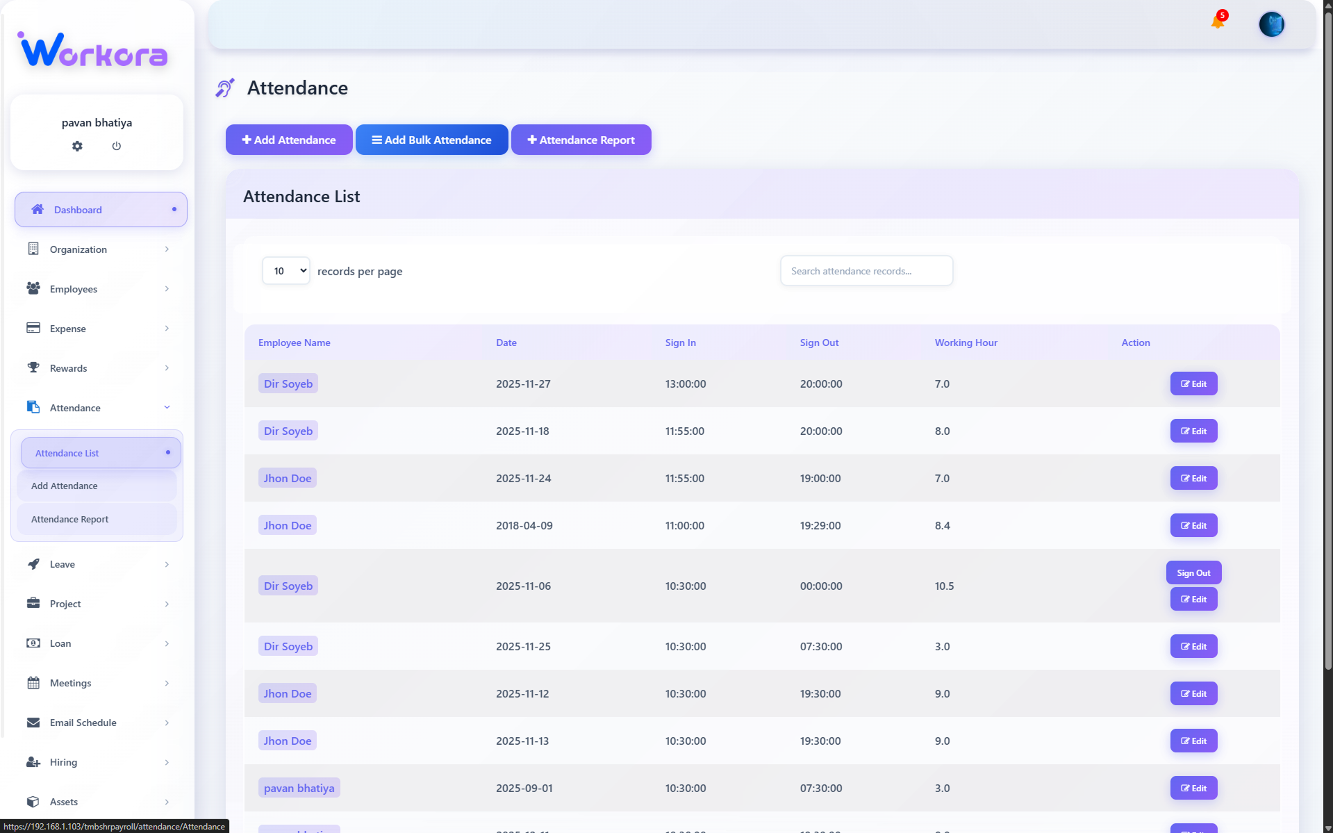Open Add Attendance in sidebar submenu
The height and width of the screenshot is (833, 1333).
(x=65, y=486)
